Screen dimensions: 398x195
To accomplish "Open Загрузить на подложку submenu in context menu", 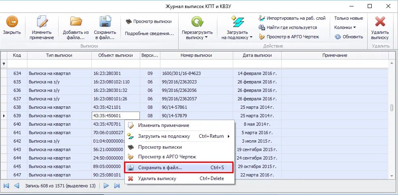I will point(180,136).
